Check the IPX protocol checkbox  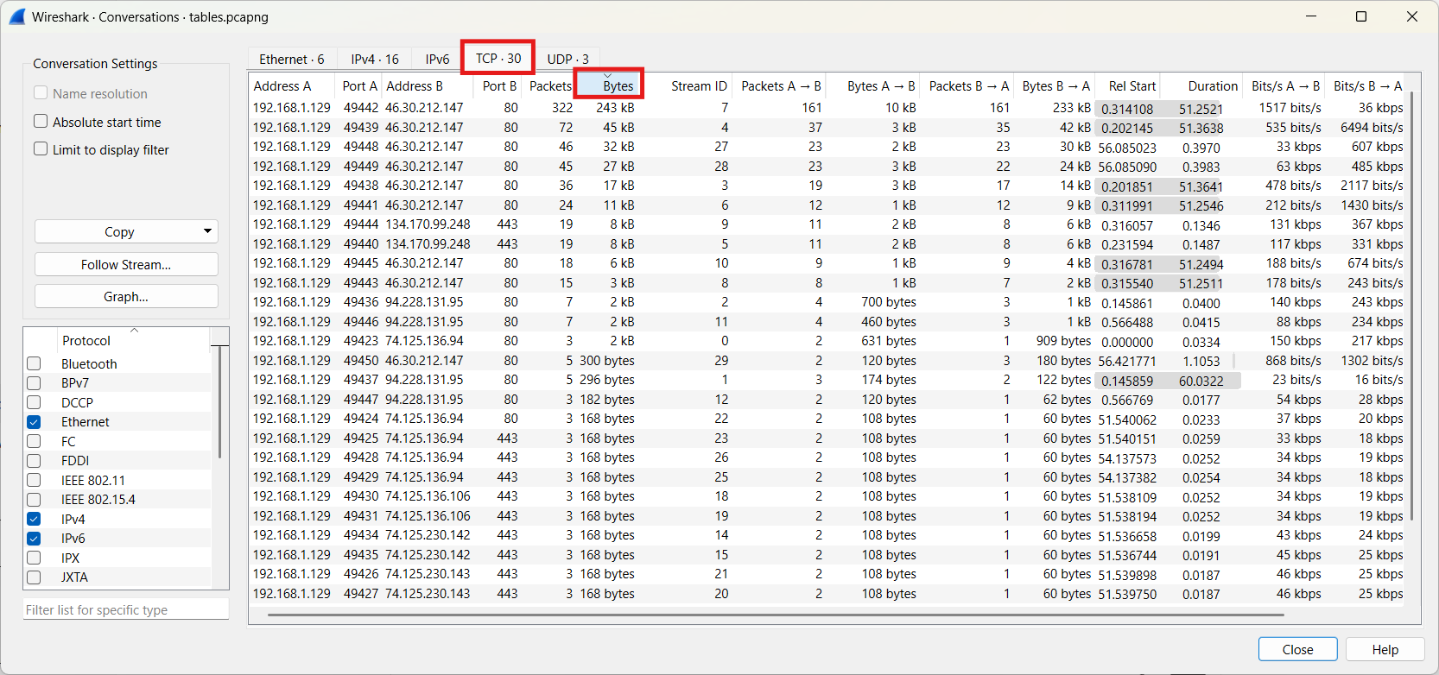pyautogui.click(x=34, y=558)
